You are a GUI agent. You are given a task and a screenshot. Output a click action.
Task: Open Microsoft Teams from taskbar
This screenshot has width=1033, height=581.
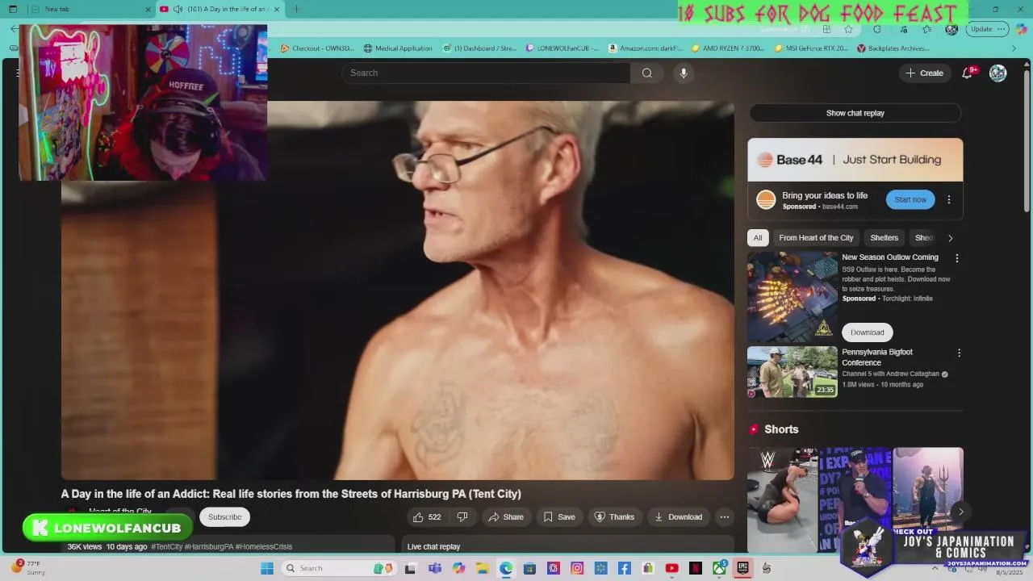(x=435, y=568)
